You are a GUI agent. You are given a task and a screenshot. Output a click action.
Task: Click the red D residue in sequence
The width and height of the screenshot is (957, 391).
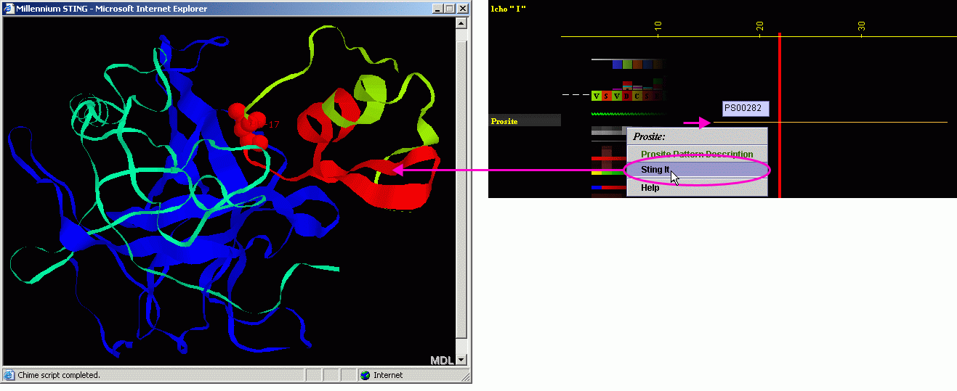tap(627, 96)
